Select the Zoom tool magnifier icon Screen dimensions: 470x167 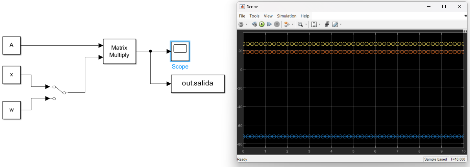pos(300,25)
